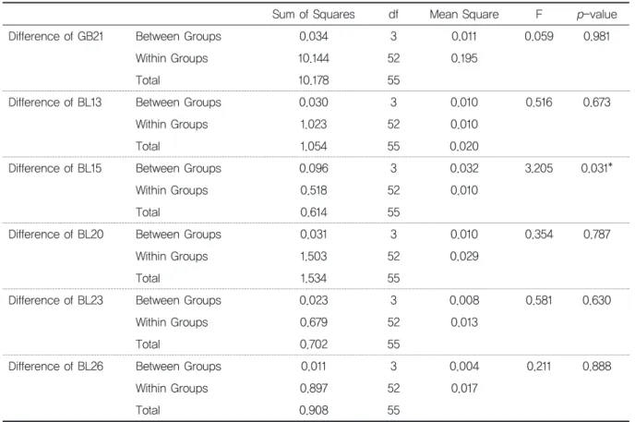Click the df column header

(393, 15)
